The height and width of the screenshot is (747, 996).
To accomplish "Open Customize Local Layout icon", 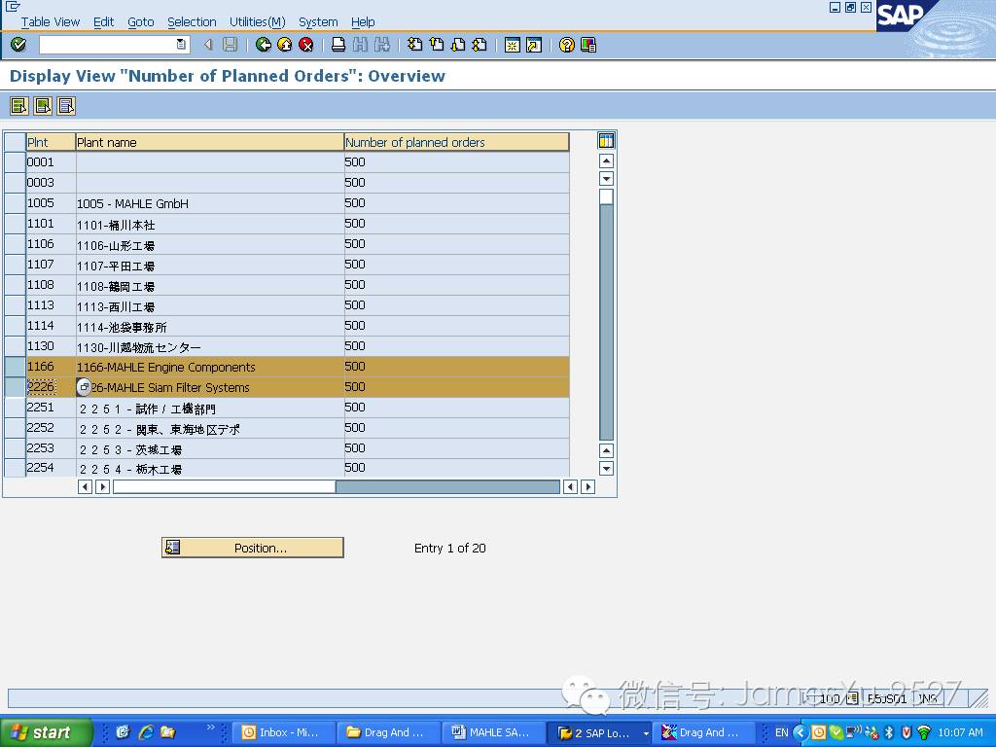I will click(588, 45).
